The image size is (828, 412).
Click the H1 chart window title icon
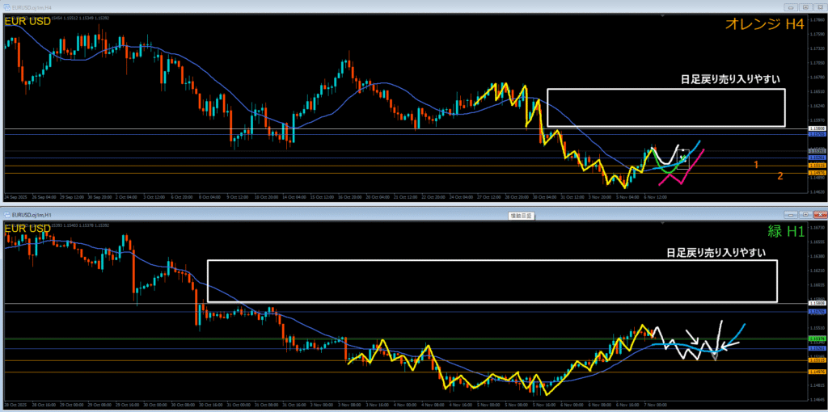point(6,215)
